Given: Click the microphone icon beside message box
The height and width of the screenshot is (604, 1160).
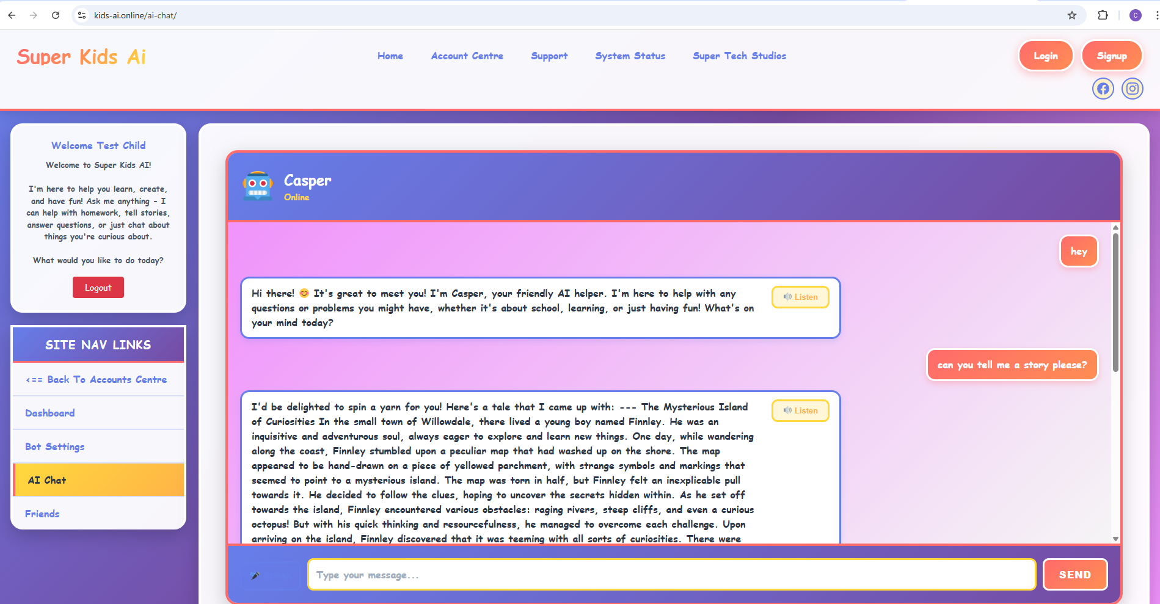Looking at the screenshot, I should point(255,575).
